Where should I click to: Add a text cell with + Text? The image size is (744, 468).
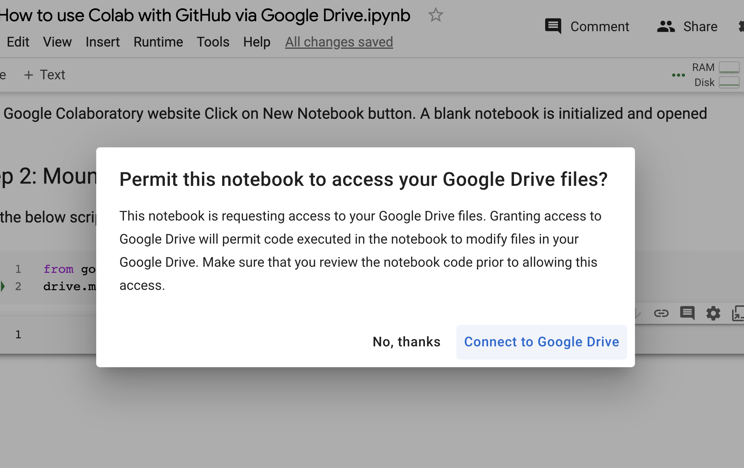coord(45,75)
